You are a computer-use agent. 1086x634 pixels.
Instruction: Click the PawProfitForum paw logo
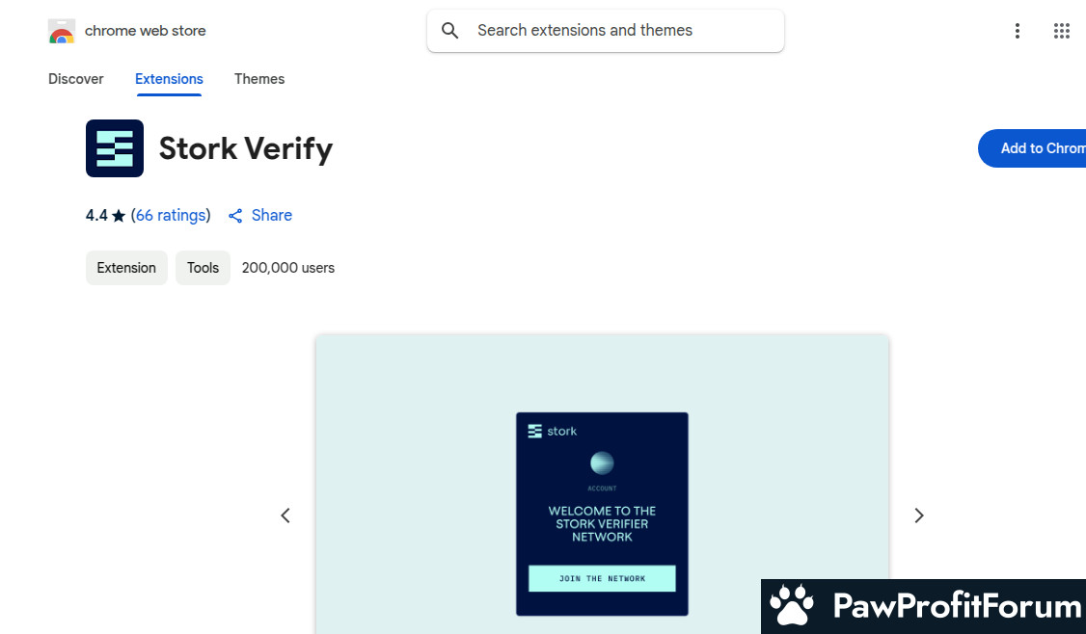click(792, 606)
